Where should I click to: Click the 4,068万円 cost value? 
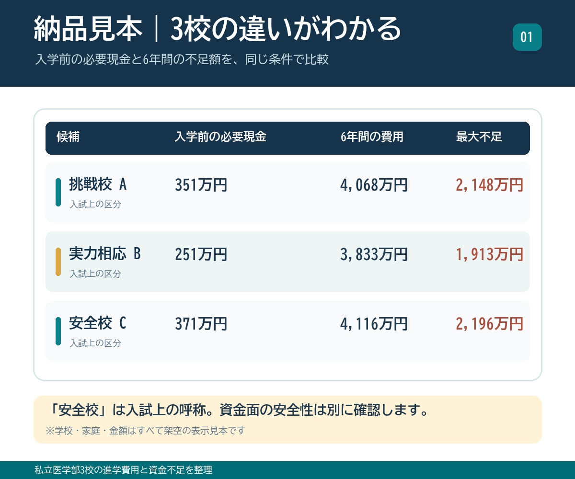click(x=374, y=185)
